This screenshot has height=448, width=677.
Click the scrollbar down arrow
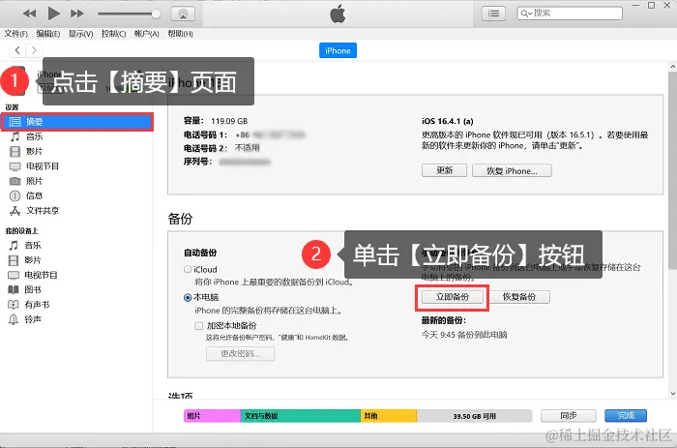pos(673,394)
